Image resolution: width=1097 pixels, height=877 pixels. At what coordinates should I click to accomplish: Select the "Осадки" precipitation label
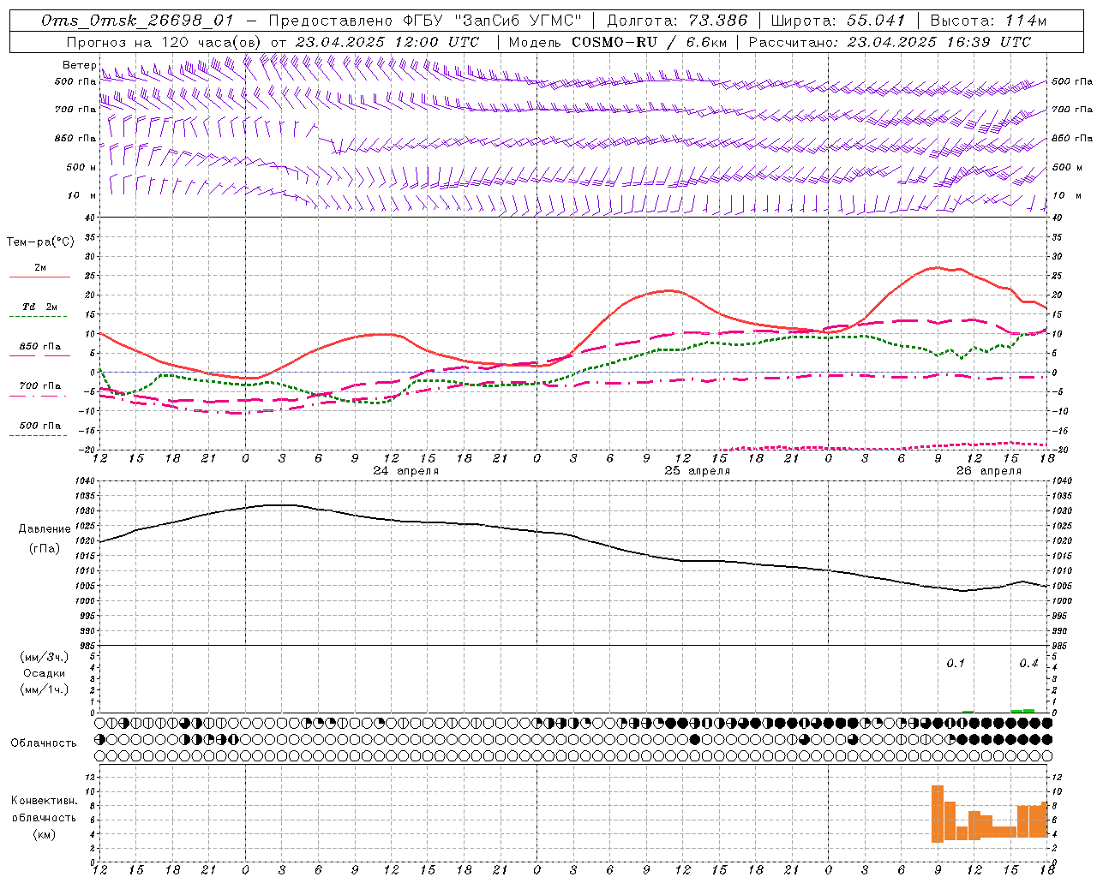pyautogui.click(x=45, y=673)
